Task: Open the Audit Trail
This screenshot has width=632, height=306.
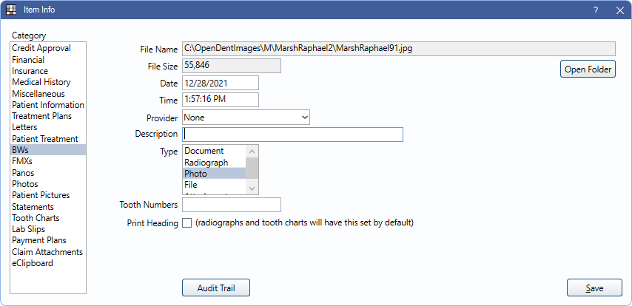Action: pyautogui.click(x=216, y=288)
